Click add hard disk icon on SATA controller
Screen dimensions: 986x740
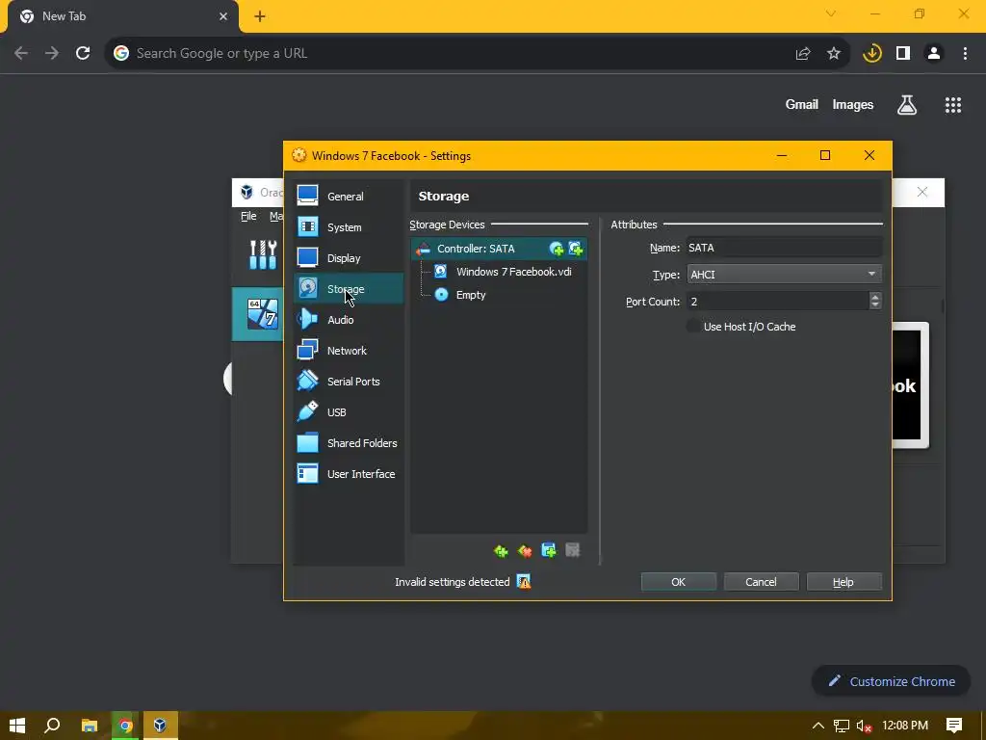coord(576,249)
